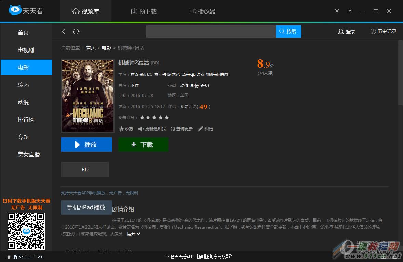This screenshot has height=262, width=403.
Task: Click genre link 剧情
Action: [x=194, y=85]
